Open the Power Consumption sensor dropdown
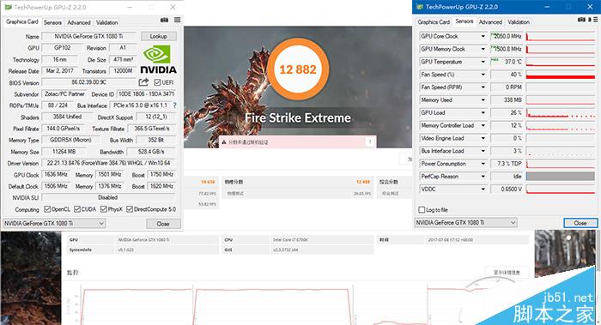Viewport: 601px width, 325px height. pyautogui.click(x=483, y=164)
